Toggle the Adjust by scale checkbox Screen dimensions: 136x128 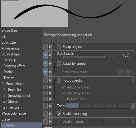(x=64, y=93)
